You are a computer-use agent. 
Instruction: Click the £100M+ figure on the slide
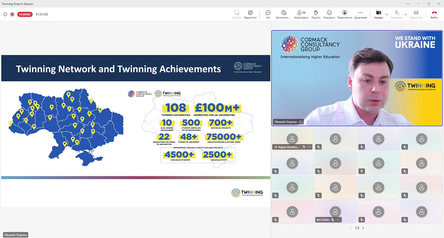[218, 108]
